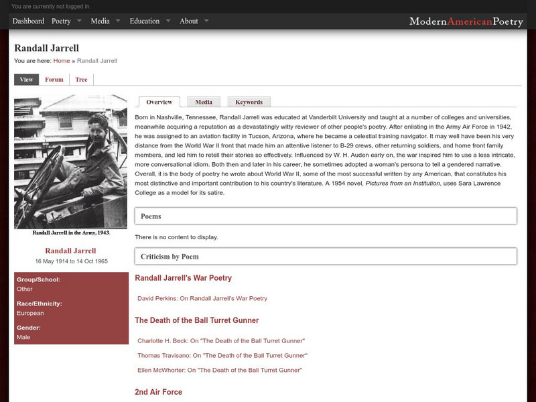Open Thomas Travisano's criticism link
Image resolution: width=536 pixels, height=402 pixels.
pos(222,355)
